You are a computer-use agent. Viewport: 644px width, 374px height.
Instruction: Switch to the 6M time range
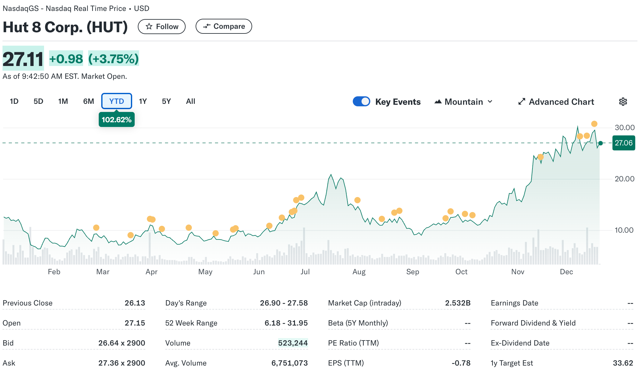88,101
